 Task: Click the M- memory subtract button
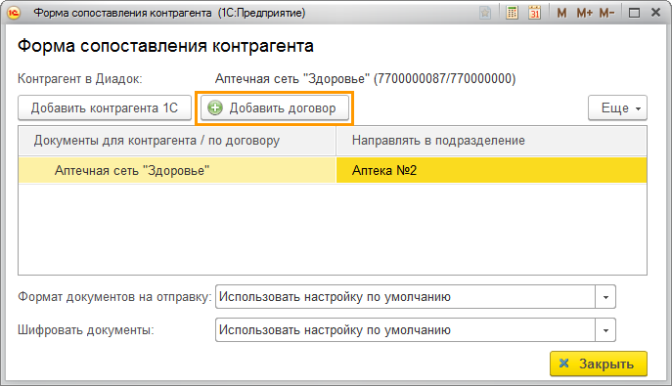point(606,14)
